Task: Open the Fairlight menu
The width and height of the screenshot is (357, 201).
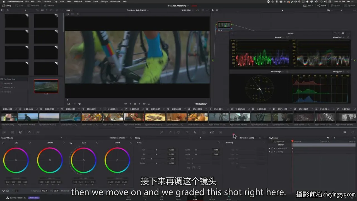Action: pos(104,1)
